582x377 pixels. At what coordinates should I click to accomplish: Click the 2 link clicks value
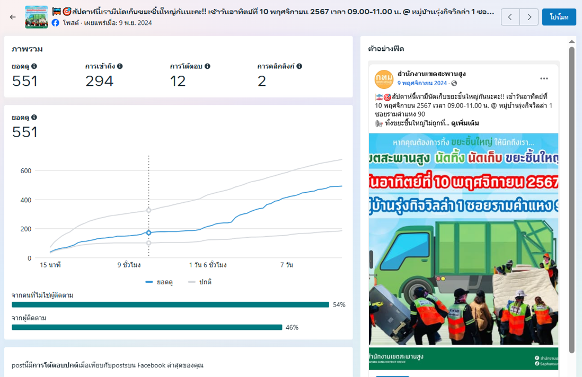262,81
